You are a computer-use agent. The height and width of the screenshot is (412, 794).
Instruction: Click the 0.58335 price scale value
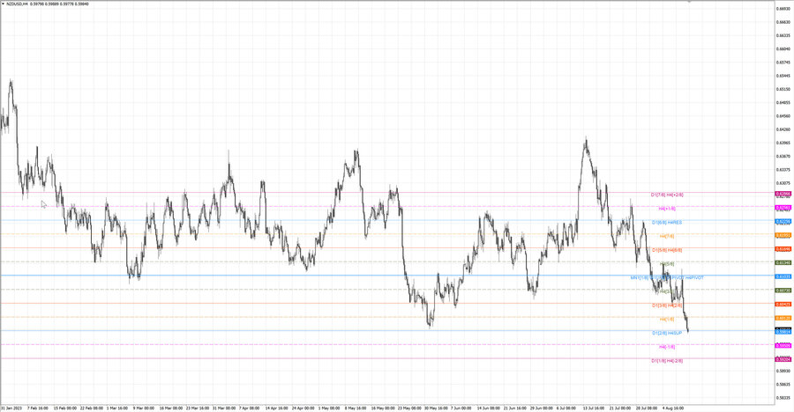[x=783, y=398]
